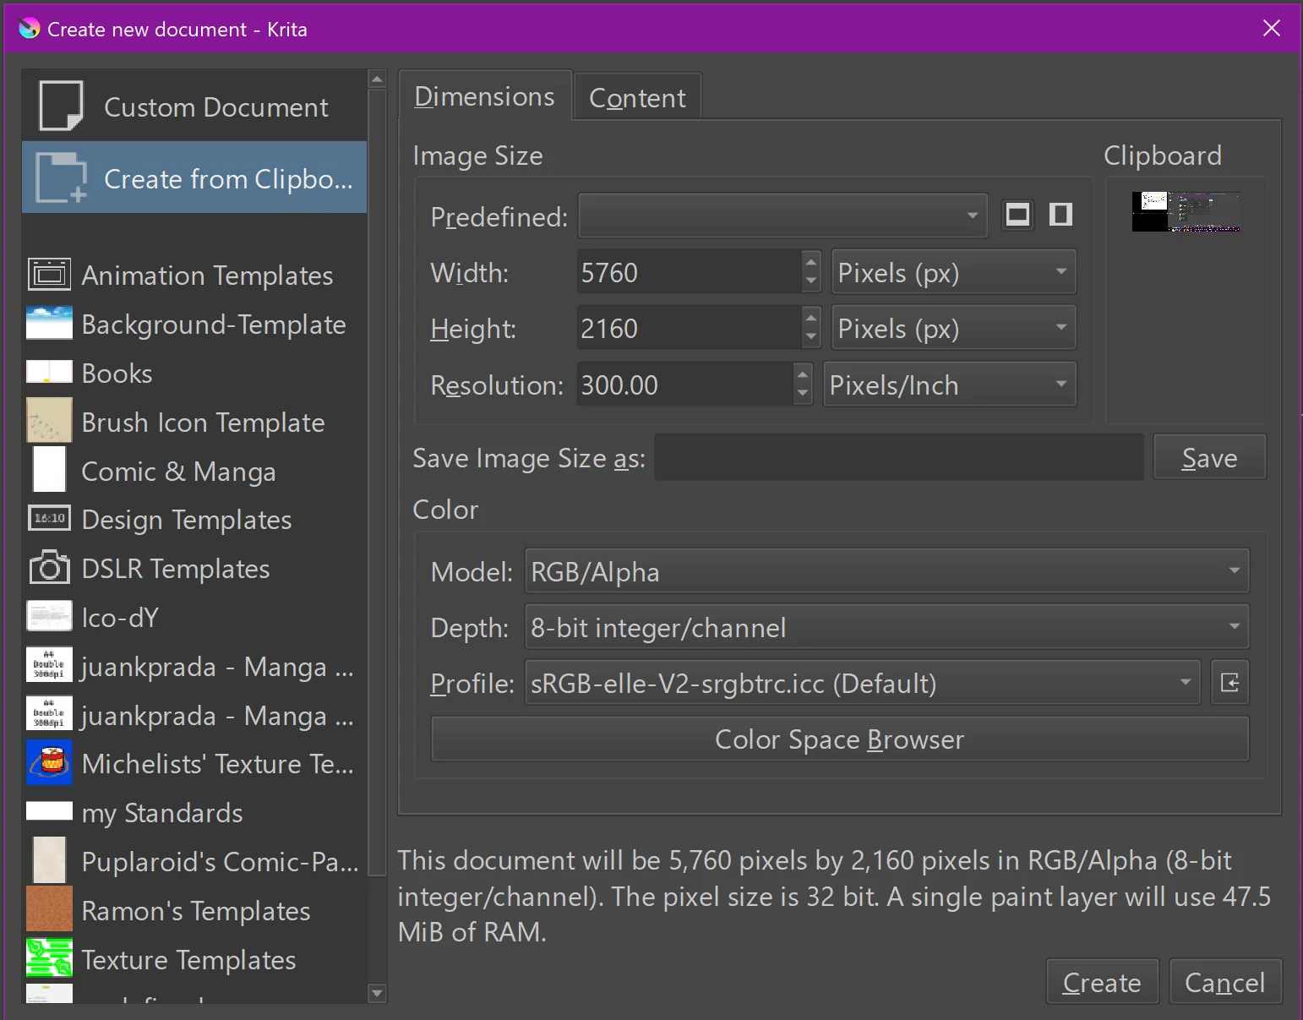Select Animation Templates in the list
Viewport: 1303px width, 1020px height.
point(194,275)
